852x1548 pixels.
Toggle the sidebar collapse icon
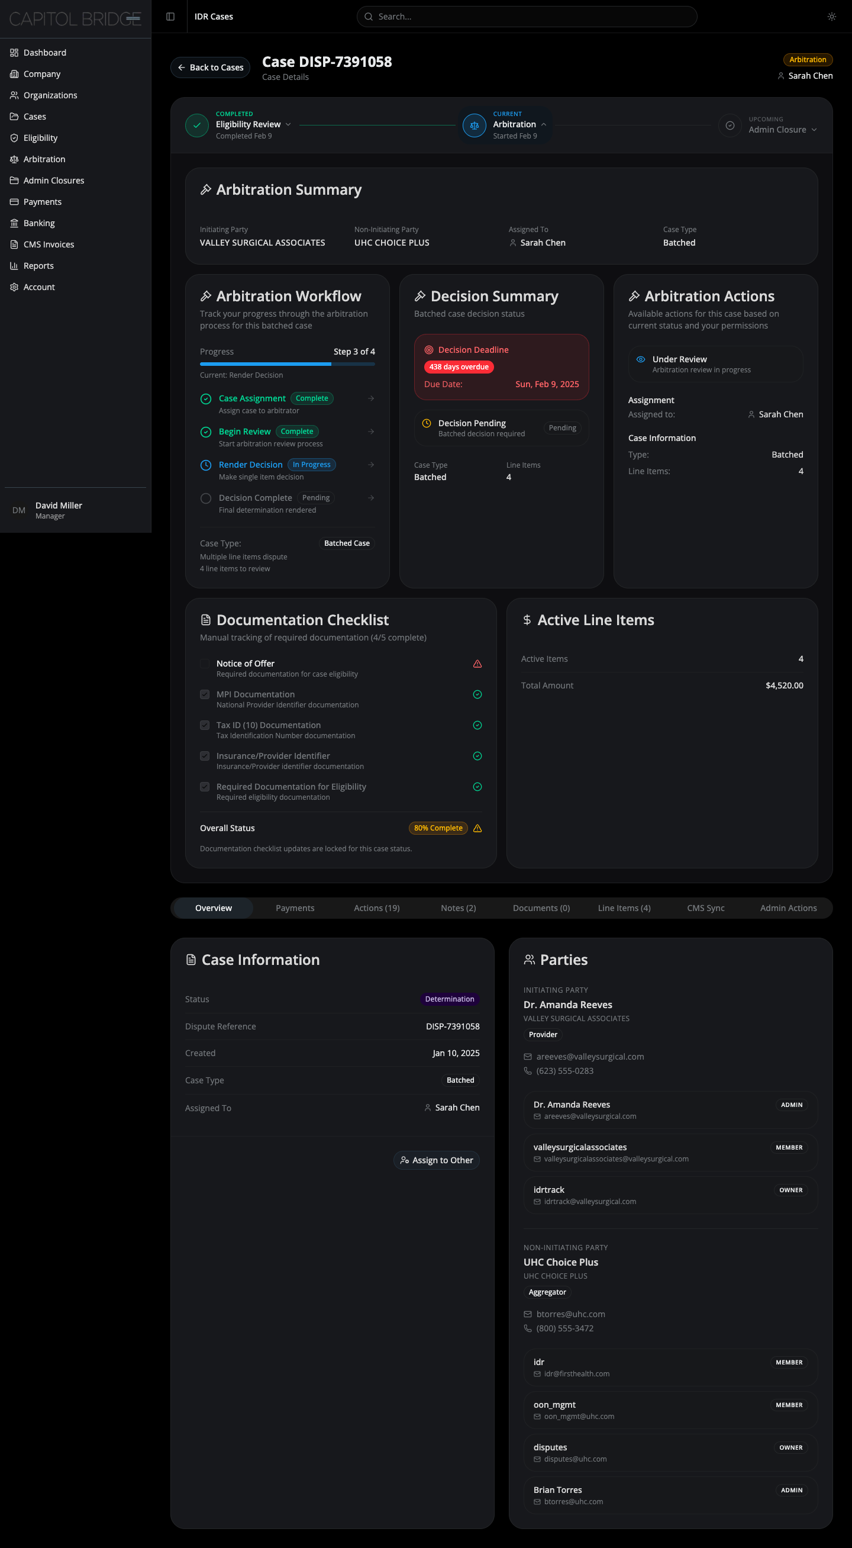(x=170, y=17)
